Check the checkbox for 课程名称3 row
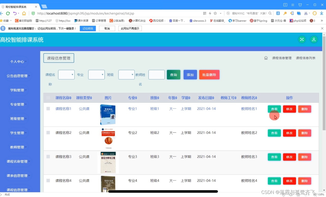Screen dimensions: 326x197 pos(48,157)
